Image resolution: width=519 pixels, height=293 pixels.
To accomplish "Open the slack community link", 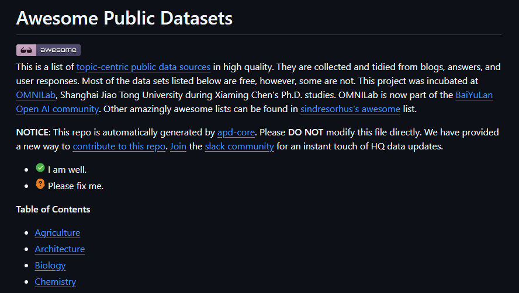I will click(x=239, y=146).
